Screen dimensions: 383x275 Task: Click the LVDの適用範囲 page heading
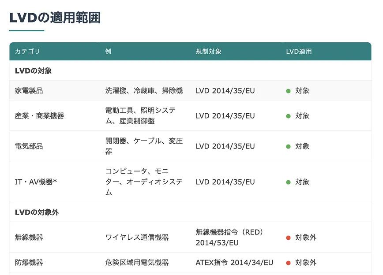55,18
